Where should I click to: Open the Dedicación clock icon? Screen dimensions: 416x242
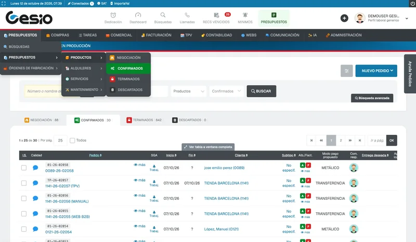(x=113, y=15)
